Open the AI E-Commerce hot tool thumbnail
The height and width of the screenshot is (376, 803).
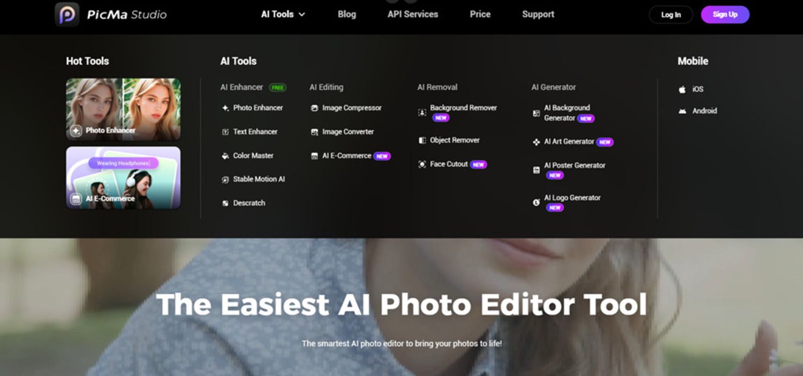pyautogui.click(x=123, y=178)
